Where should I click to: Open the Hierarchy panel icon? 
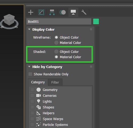click(52, 12)
